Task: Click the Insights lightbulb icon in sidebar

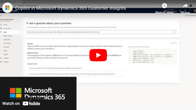Action: [1, 58]
